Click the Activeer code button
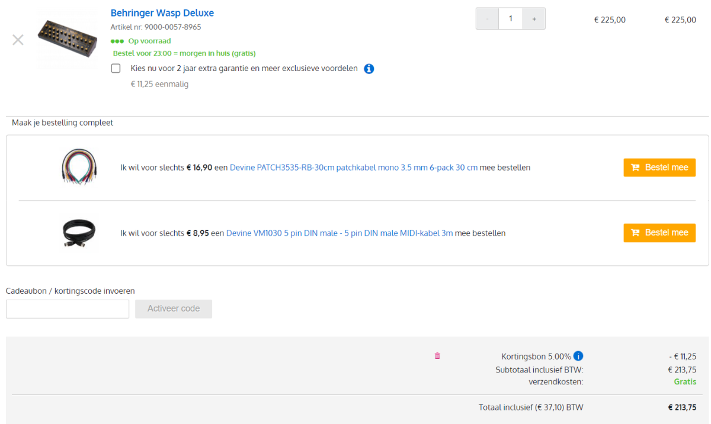Image resolution: width=711 pixels, height=424 pixels. [x=174, y=309]
